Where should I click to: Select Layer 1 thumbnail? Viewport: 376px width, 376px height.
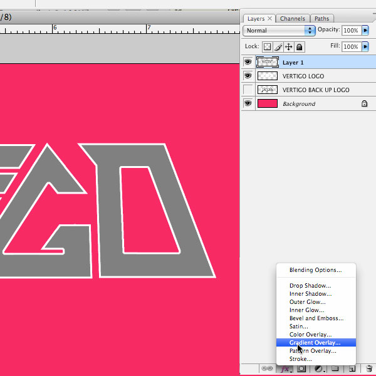268,62
